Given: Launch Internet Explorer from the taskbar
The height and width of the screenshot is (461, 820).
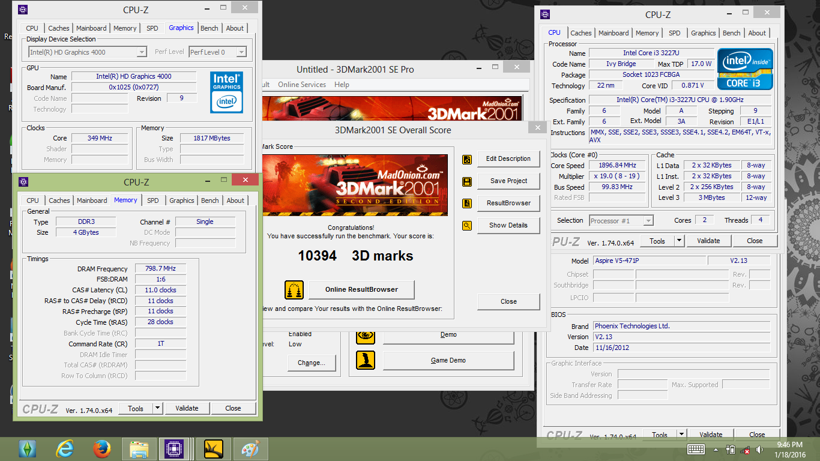Looking at the screenshot, I should click(65, 448).
